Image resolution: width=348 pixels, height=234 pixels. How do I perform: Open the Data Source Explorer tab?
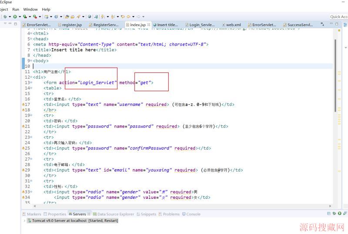pyautogui.click(x=114, y=214)
